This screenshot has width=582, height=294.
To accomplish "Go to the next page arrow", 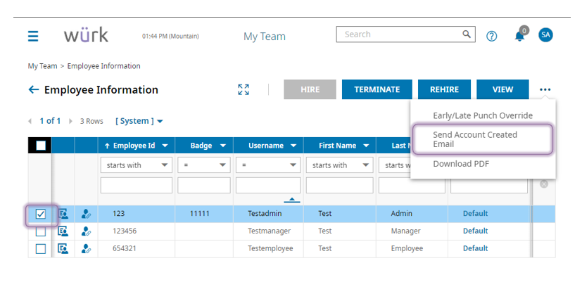I will tap(70, 121).
